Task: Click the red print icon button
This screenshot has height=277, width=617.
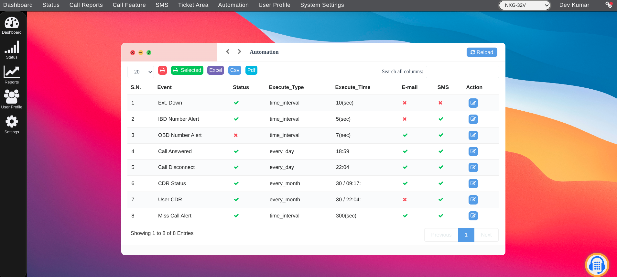Action: click(x=162, y=70)
